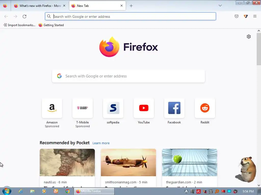Open the smithsonianmag.com airplane story thumbnail
Screen dimensions: 261x195
tap(128, 162)
